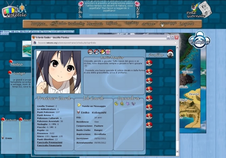Screen dimensions: 226x158
Task: Click the popup scrollbar down arrow
Action: 177,151
